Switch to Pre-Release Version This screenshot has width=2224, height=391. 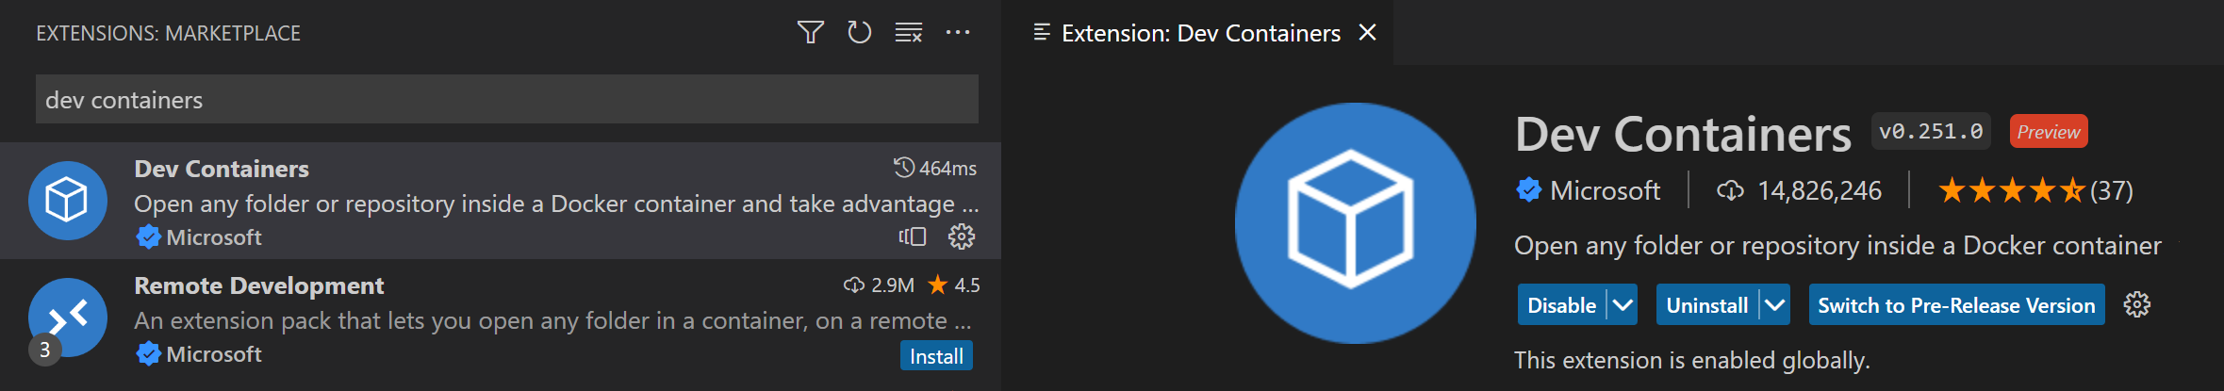1956,305
